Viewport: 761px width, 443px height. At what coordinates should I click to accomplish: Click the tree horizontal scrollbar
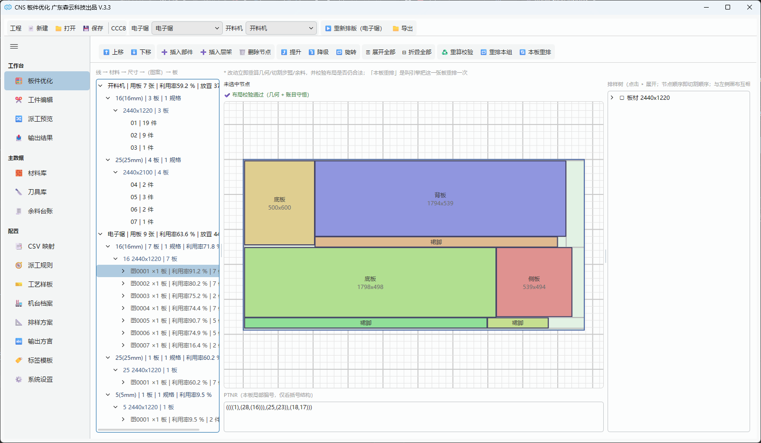(x=148, y=430)
